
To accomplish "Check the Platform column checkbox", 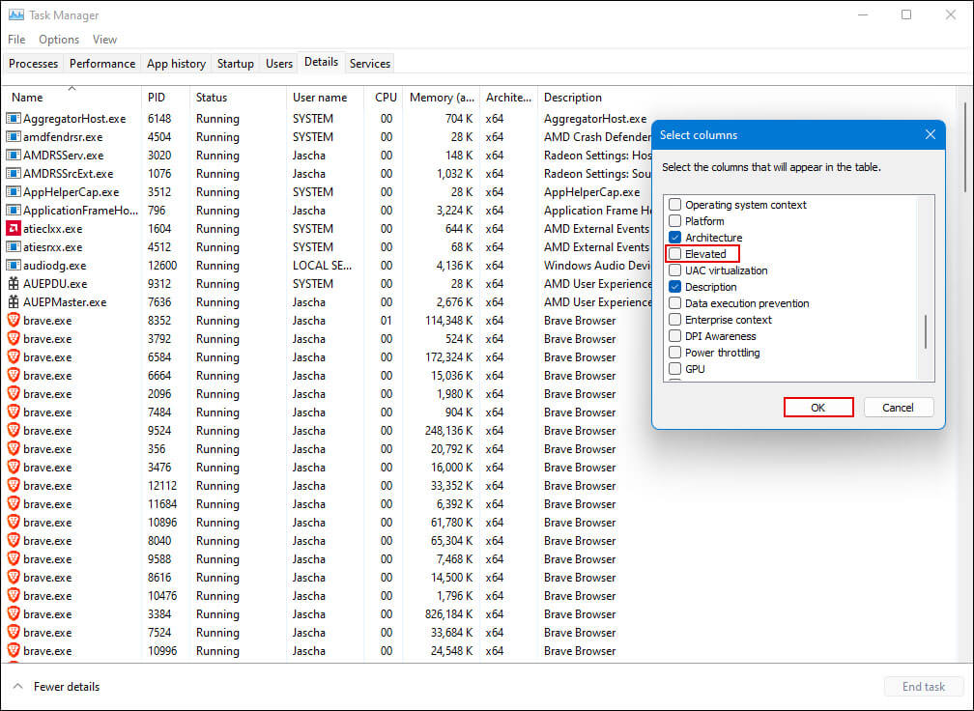I will [x=674, y=221].
